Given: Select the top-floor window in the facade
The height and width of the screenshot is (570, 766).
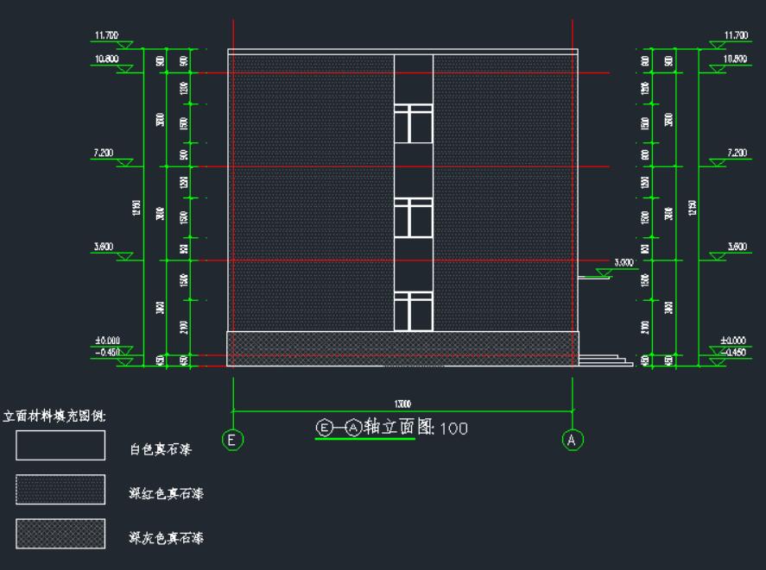Looking at the screenshot, I should tap(414, 123).
